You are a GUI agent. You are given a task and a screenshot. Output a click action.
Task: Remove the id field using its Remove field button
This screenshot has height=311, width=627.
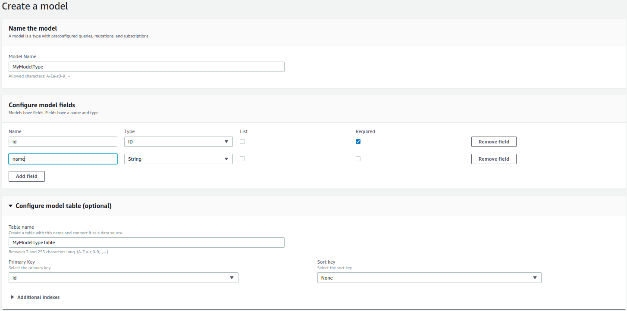[x=493, y=141]
